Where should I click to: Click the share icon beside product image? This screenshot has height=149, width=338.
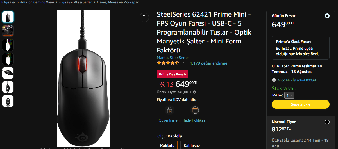pyautogui.click(x=144, y=17)
